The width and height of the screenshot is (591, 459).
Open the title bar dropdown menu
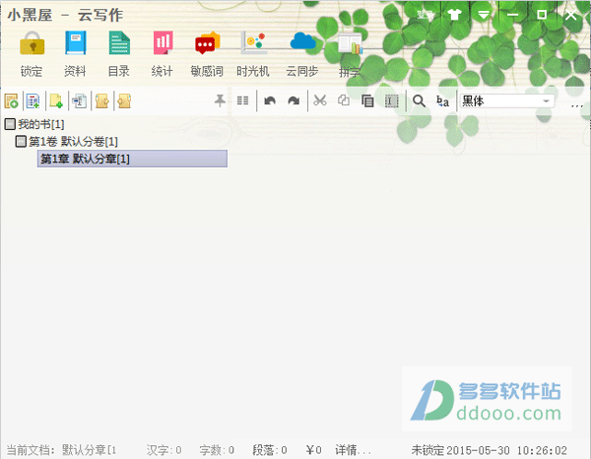pyautogui.click(x=484, y=15)
